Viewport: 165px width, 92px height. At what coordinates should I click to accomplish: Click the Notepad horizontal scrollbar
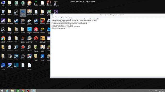[108, 77]
